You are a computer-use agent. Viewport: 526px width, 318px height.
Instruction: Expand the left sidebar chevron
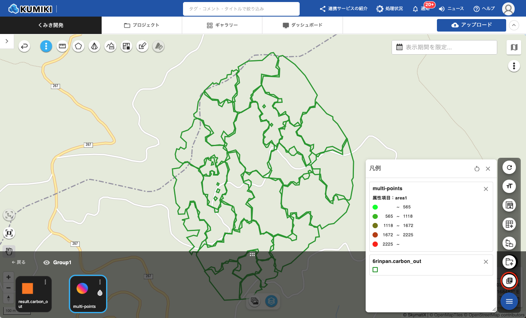click(x=7, y=41)
